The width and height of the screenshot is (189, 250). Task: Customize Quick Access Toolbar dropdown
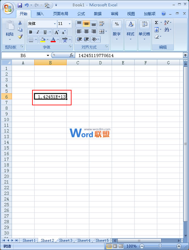[56, 5]
